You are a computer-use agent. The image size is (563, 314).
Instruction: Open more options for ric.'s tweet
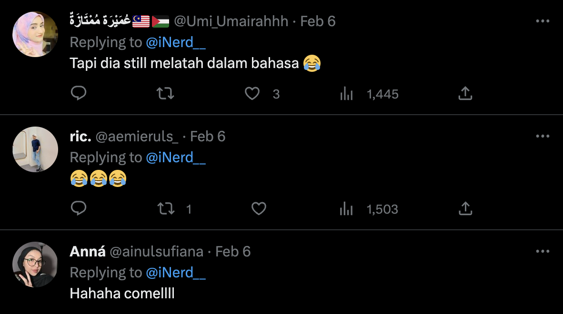click(543, 137)
